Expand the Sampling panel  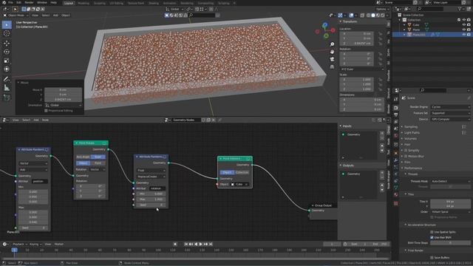[411, 126]
